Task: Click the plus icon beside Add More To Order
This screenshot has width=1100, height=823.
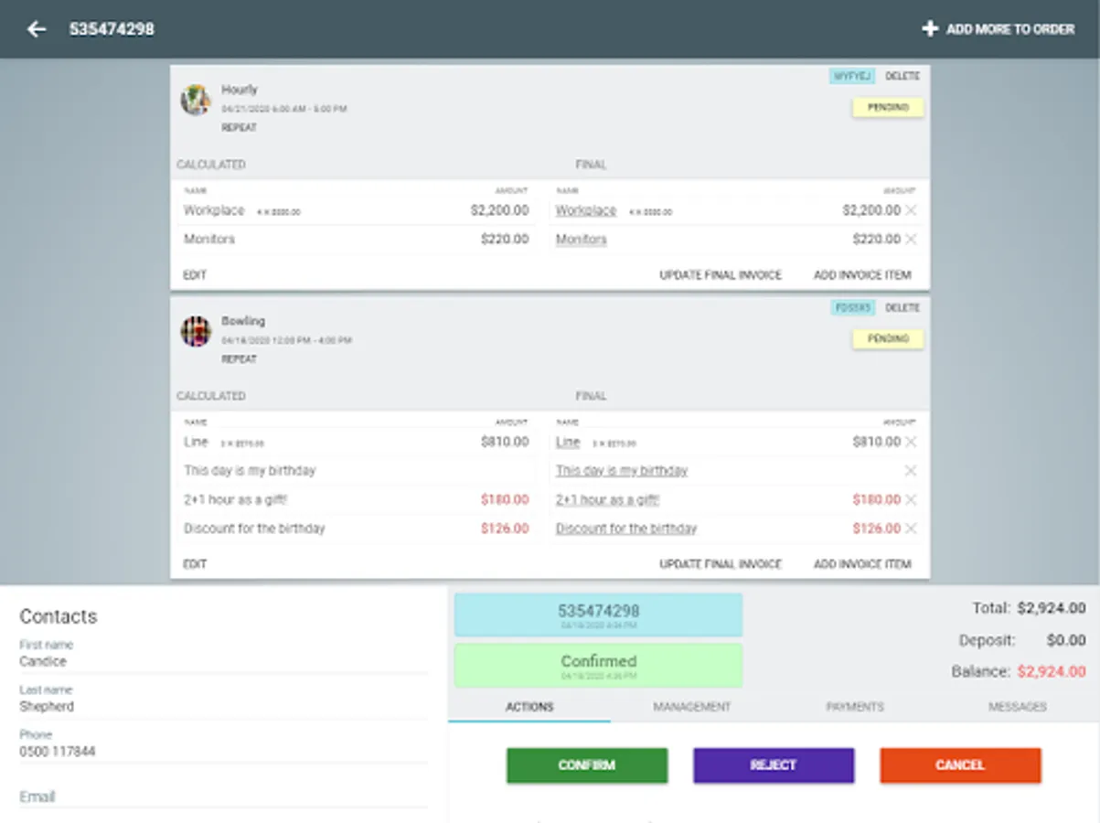Action: (x=930, y=29)
